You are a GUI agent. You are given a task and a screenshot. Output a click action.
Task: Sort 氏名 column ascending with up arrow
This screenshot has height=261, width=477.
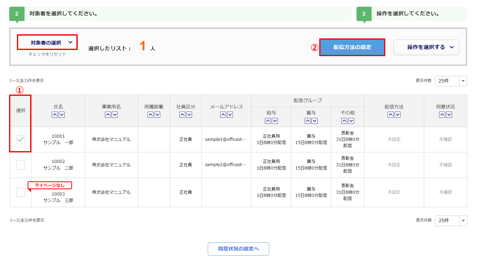[x=55, y=115]
